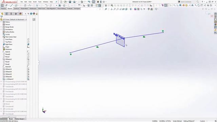The width and height of the screenshot is (217, 122).
Task: Click the feature tree horizontal scrollbar
Action: point(9,117)
